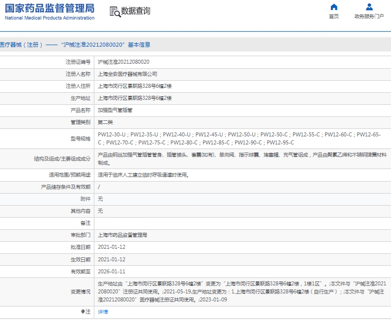Click the 批准日期 label
Screen dimensions: 391x321
click(80, 247)
